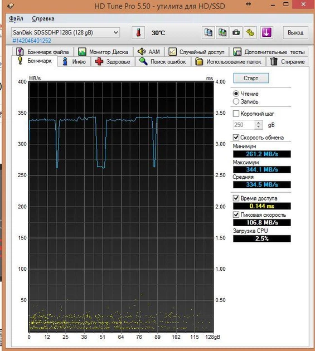Open the options wrench icon
This screenshot has height=351, width=315.
[250, 33]
